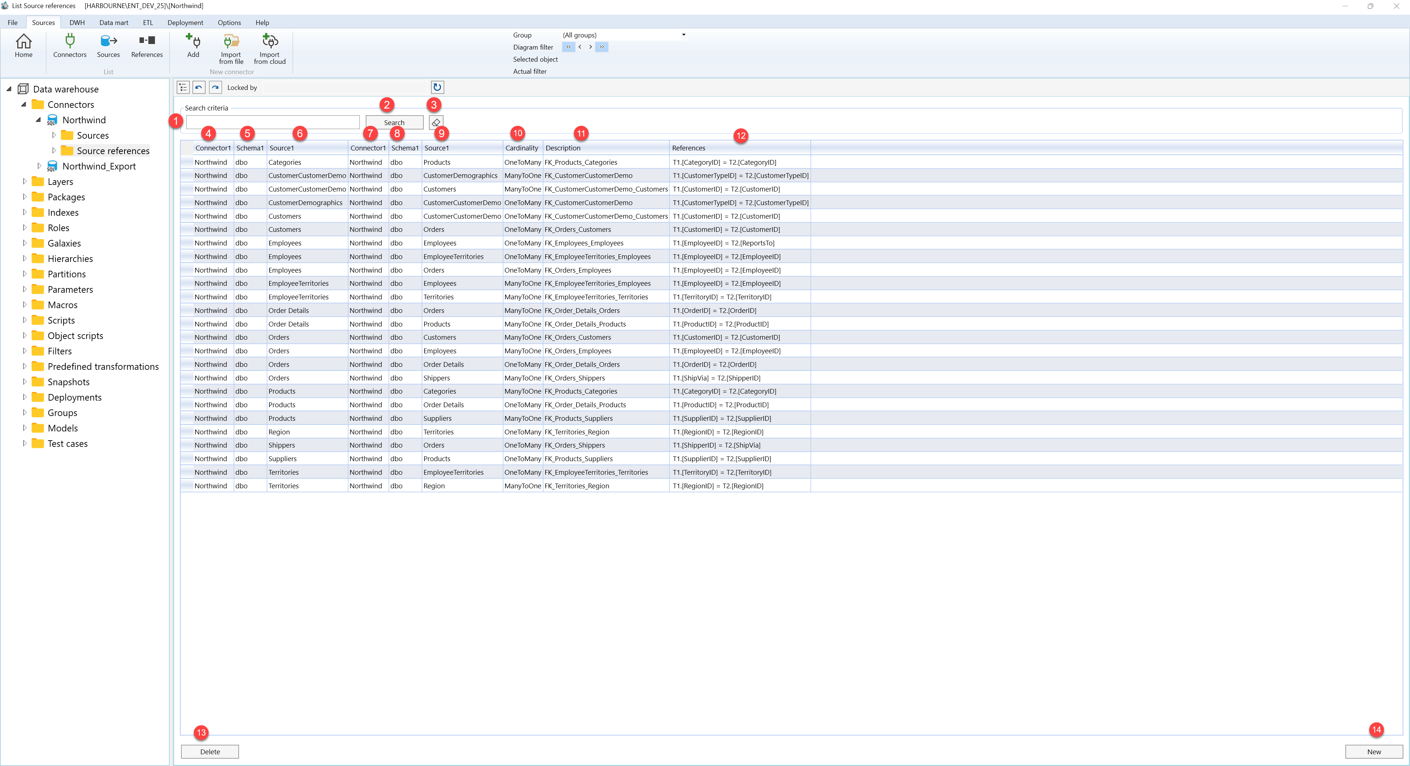
Task: Open the Options ribbon tab
Action: [x=229, y=22]
